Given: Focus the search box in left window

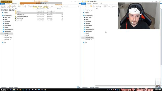Looking at the screenshot, I should click(71, 6).
